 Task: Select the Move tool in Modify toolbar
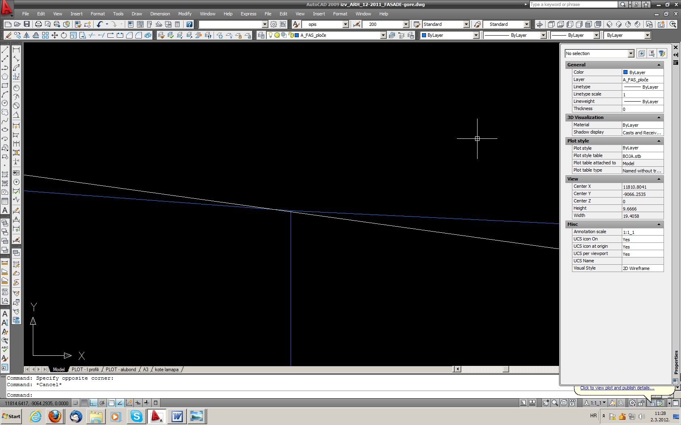tap(54, 35)
